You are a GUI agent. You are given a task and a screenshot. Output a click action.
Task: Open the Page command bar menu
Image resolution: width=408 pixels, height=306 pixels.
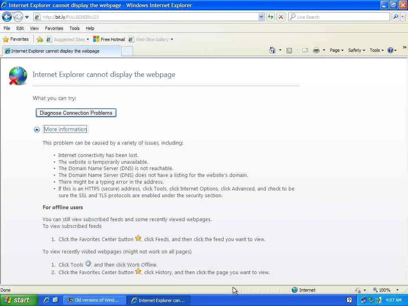(x=336, y=50)
